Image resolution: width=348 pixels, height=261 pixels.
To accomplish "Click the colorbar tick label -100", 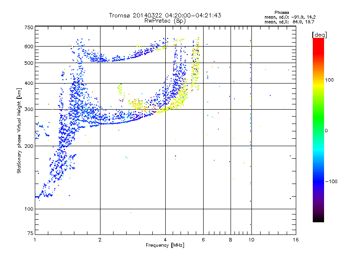I will coord(331,181).
